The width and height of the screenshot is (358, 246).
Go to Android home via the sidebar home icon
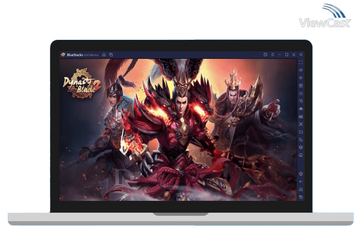301,190
